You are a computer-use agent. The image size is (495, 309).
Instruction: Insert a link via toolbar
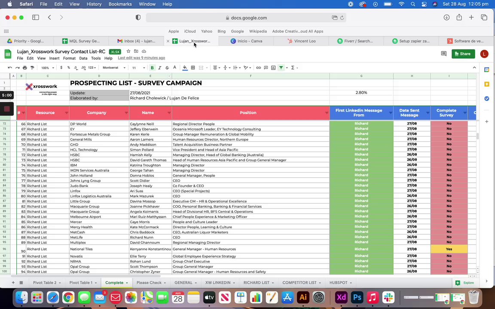tap(259, 68)
